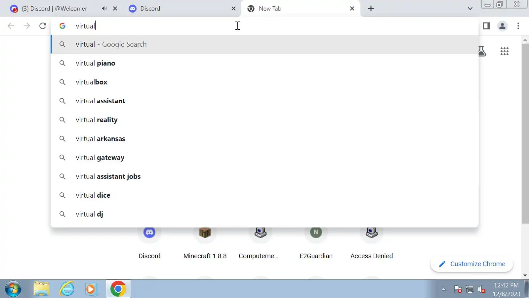
Task: Open the volume tray icon
Action: coord(481,289)
